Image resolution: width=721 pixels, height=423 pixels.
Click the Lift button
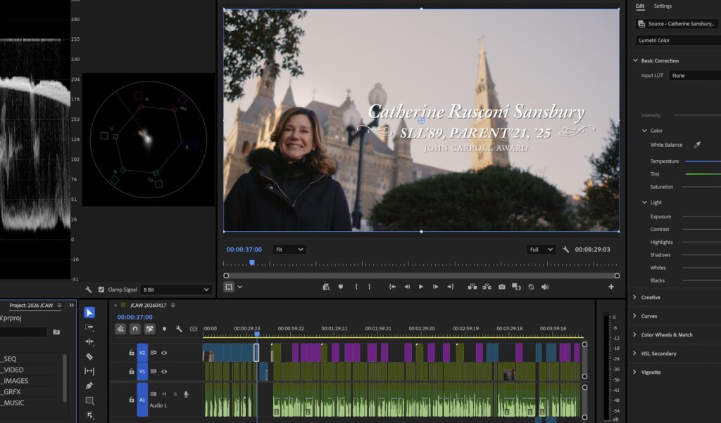472,287
